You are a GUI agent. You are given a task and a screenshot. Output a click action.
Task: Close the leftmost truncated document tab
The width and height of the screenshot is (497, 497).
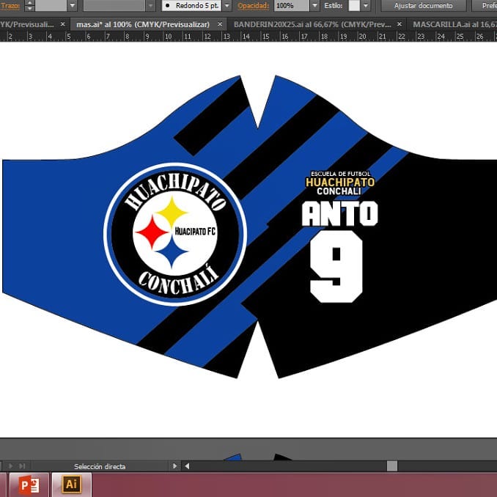pos(63,24)
